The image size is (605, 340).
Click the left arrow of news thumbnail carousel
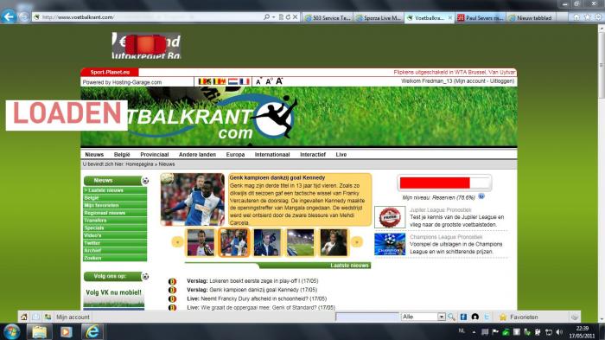pos(177,242)
